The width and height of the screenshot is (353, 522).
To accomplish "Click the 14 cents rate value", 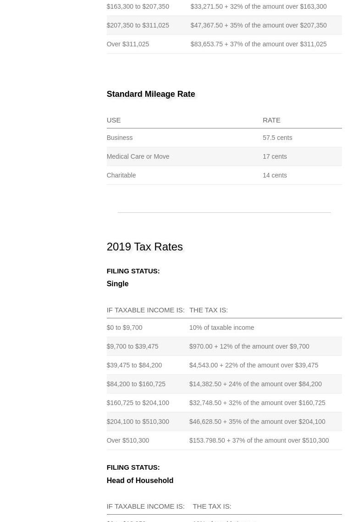I will click(275, 175).
